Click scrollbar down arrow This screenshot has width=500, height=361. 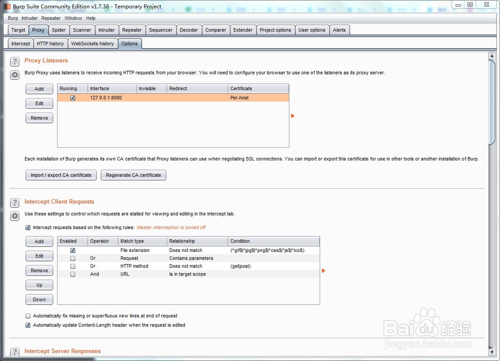(491, 352)
